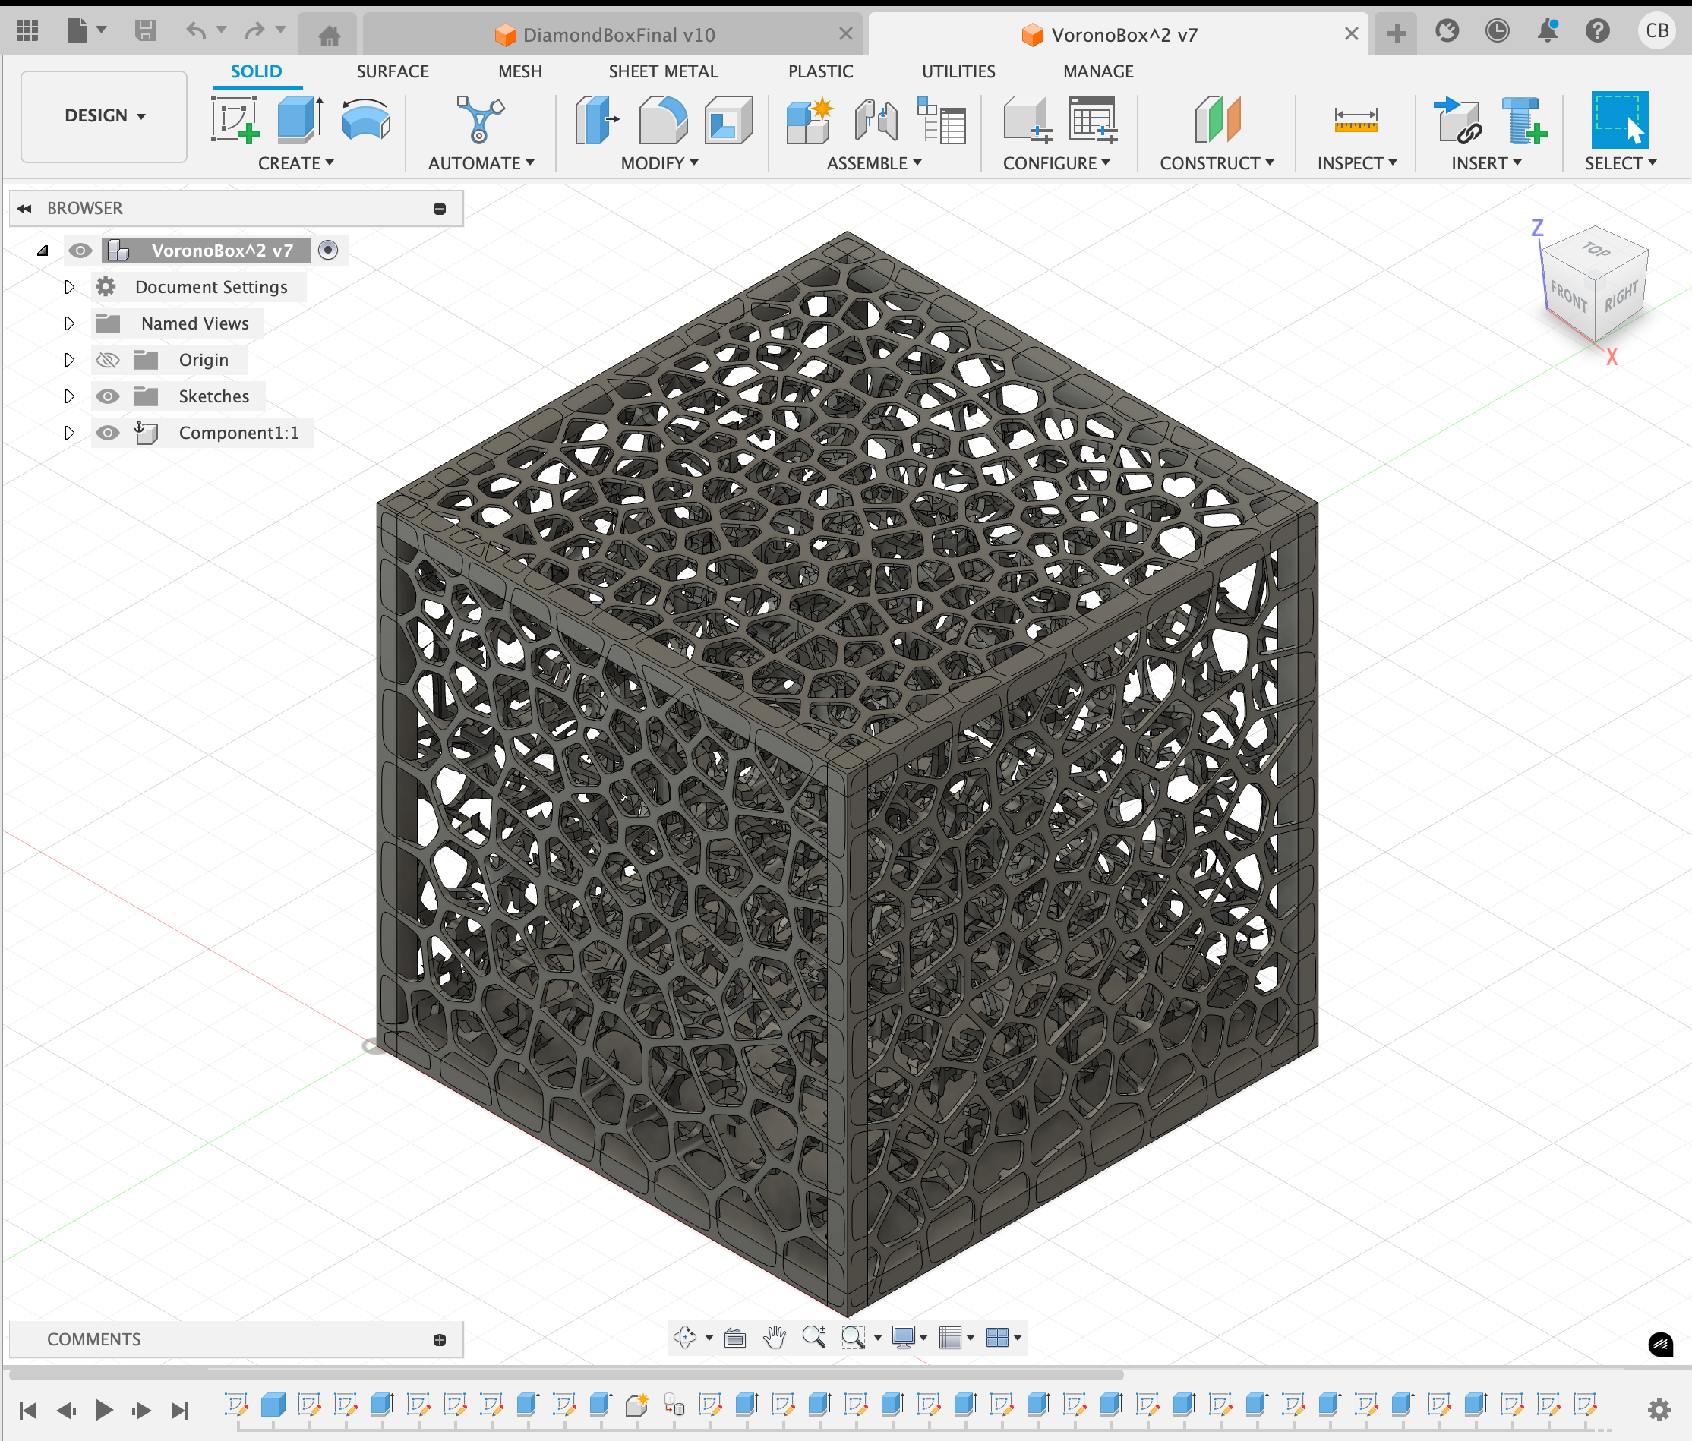Open the Press Pull tool
The width and height of the screenshot is (1692, 1441).
pos(596,119)
